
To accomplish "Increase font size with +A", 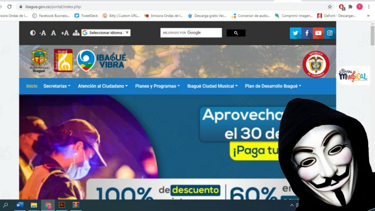I will tap(65, 33).
